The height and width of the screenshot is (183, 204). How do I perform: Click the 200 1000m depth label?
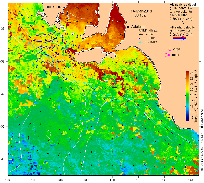pos(54,7)
